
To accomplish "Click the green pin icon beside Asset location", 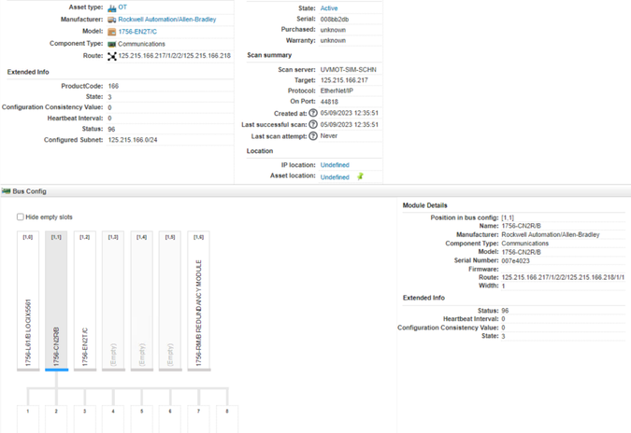I will tap(360, 176).
